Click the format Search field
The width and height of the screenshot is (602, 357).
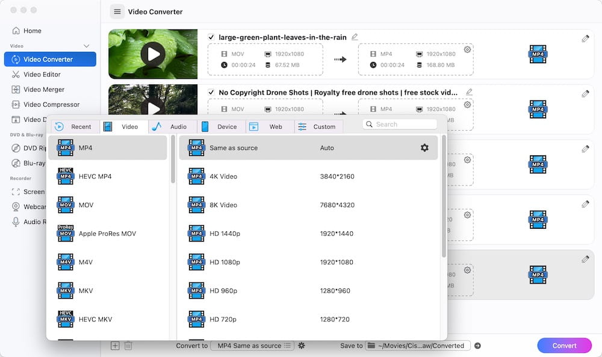400,125
